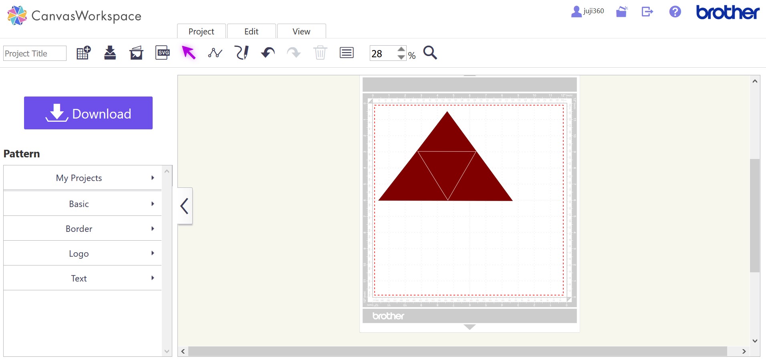Click pattern list scroll up arrow
The height and width of the screenshot is (362, 766).
pyautogui.click(x=167, y=171)
